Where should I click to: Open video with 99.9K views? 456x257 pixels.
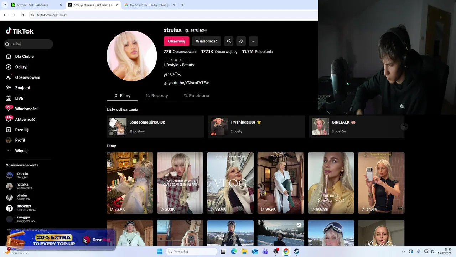pos(281,183)
